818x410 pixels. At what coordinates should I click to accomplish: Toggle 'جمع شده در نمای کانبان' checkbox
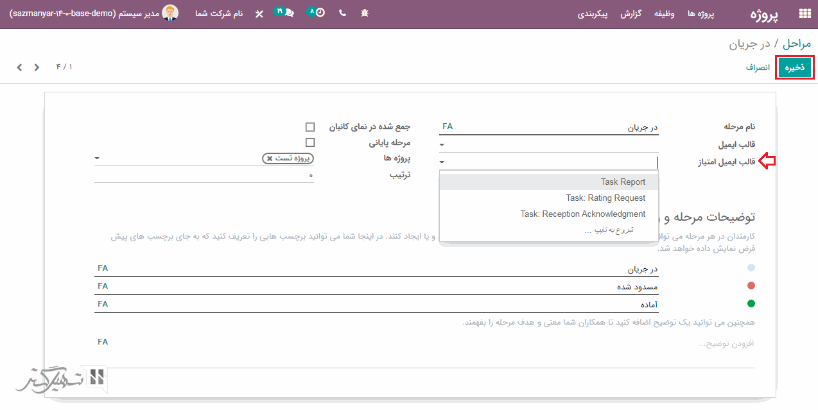click(310, 127)
